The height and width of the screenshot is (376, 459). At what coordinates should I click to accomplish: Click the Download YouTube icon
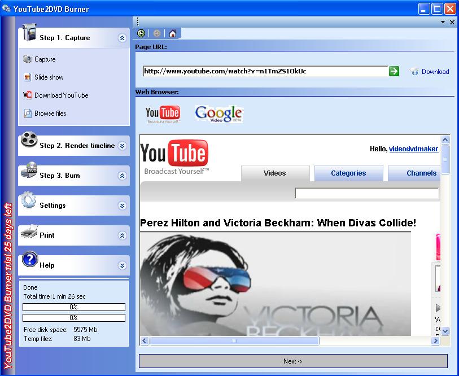[x=28, y=95]
